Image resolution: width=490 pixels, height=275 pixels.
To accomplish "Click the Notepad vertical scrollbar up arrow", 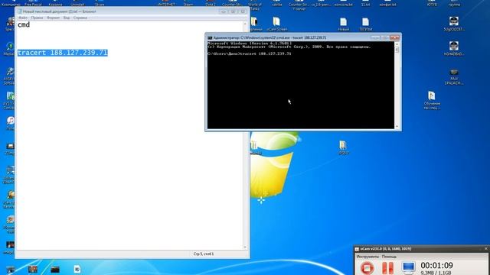I will [245, 24].
